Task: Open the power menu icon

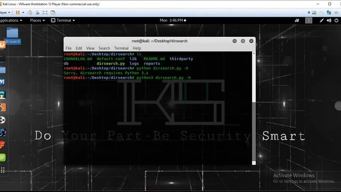Action: (336, 20)
